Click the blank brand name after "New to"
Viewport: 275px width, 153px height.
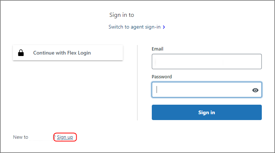click(41, 137)
